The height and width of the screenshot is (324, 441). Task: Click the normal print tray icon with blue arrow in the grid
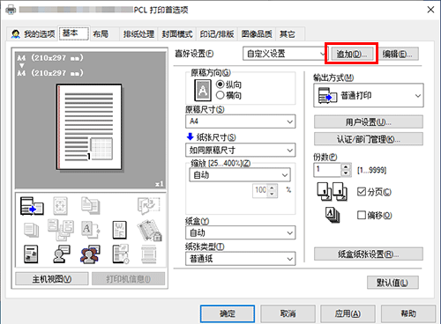coord(32,206)
